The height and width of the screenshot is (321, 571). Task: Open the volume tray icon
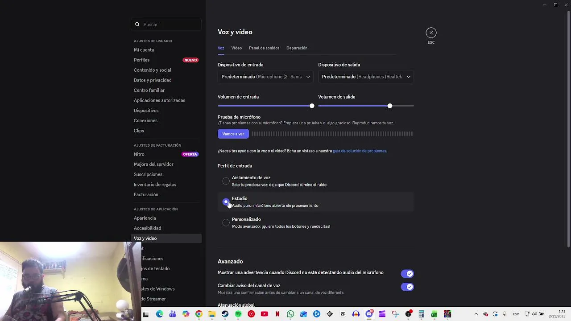point(534,314)
